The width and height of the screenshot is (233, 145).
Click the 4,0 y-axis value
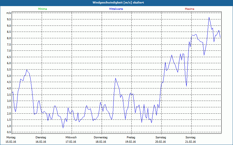[x=9, y=88]
